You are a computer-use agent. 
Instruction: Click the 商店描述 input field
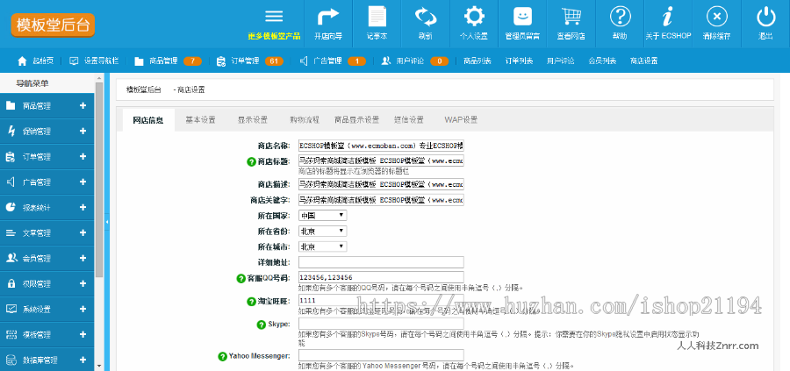tap(381, 183)
